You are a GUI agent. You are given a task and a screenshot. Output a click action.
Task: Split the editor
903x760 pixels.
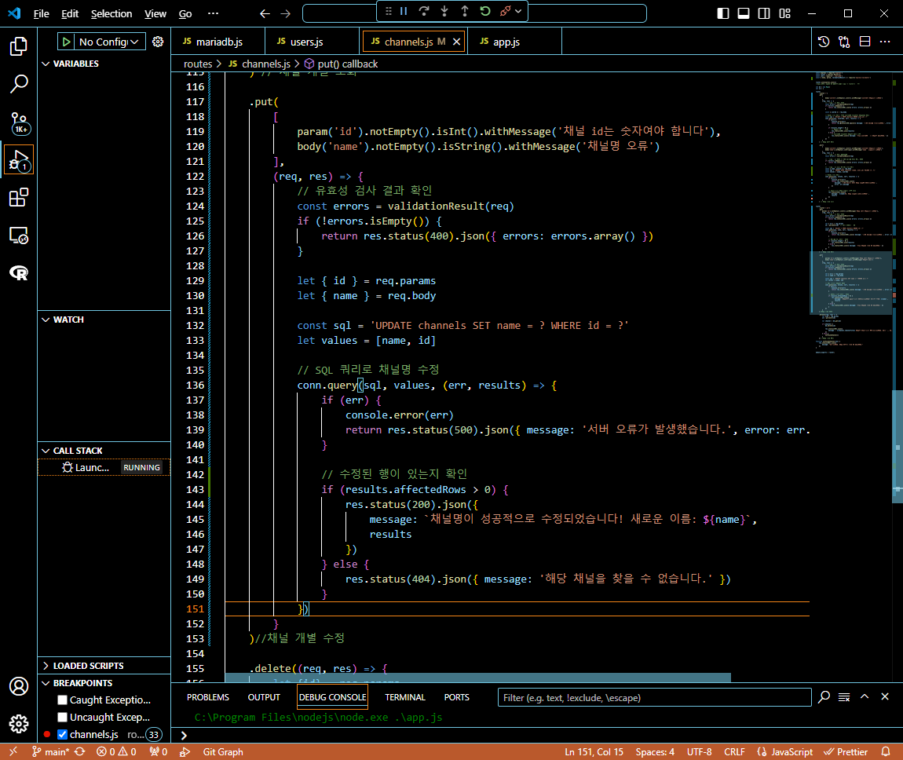865,42
